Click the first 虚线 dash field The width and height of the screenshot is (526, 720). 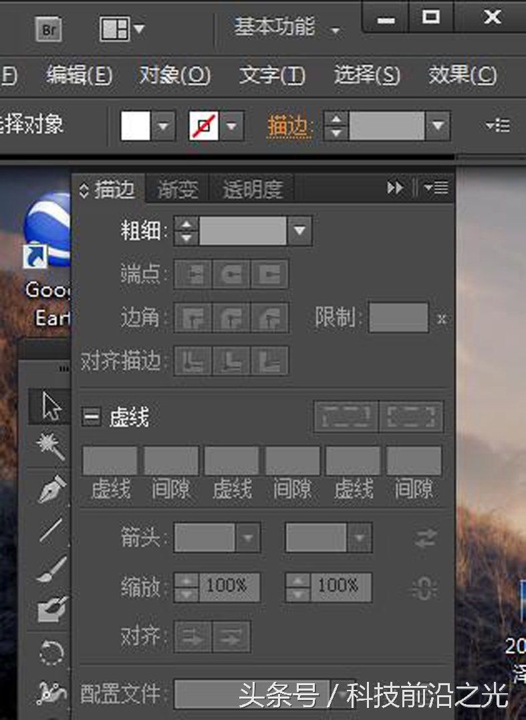click(110, 460)
